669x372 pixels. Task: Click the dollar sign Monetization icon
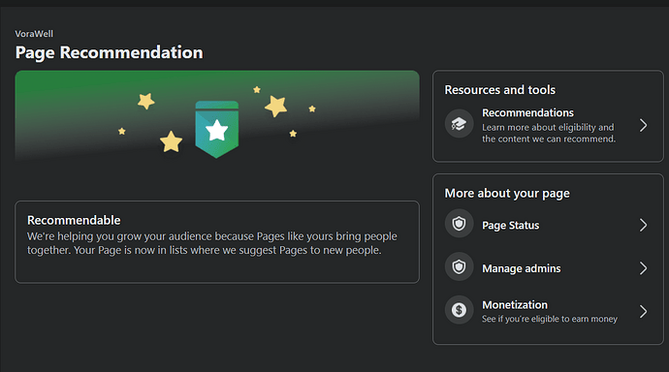pos(459,310)
